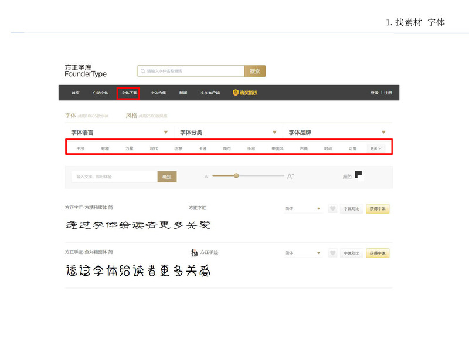469x352 pixels.
Task: Click the A+ increase font size icon
Action: [x=290, y=177]
